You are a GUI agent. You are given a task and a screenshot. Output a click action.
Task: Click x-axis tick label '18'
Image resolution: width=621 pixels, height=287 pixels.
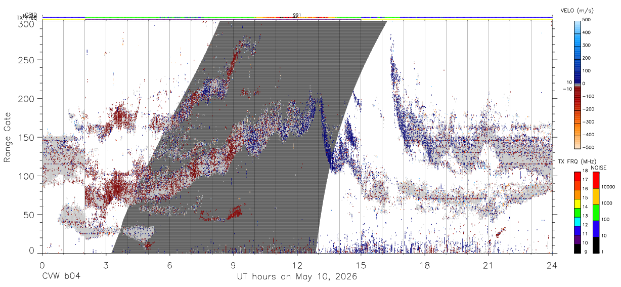click(x=425, y=265)
